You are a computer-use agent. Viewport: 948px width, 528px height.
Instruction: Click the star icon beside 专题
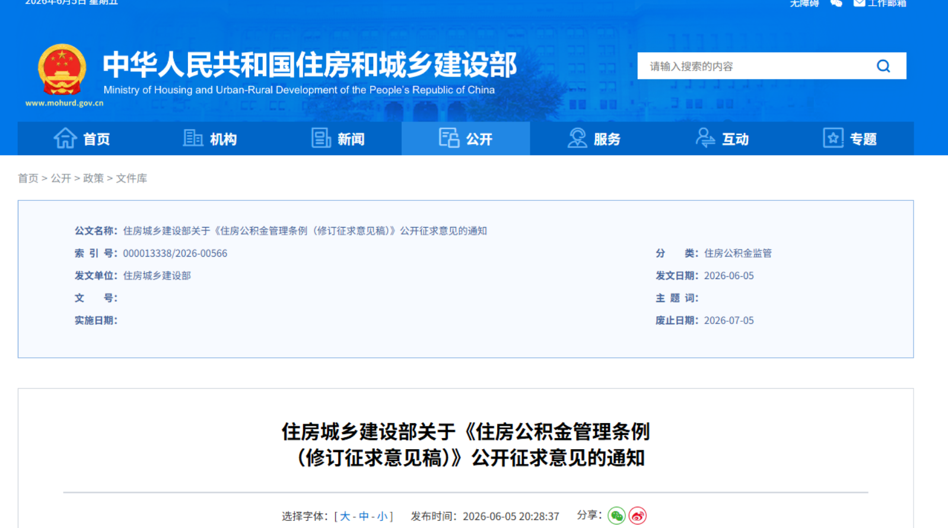833,138
